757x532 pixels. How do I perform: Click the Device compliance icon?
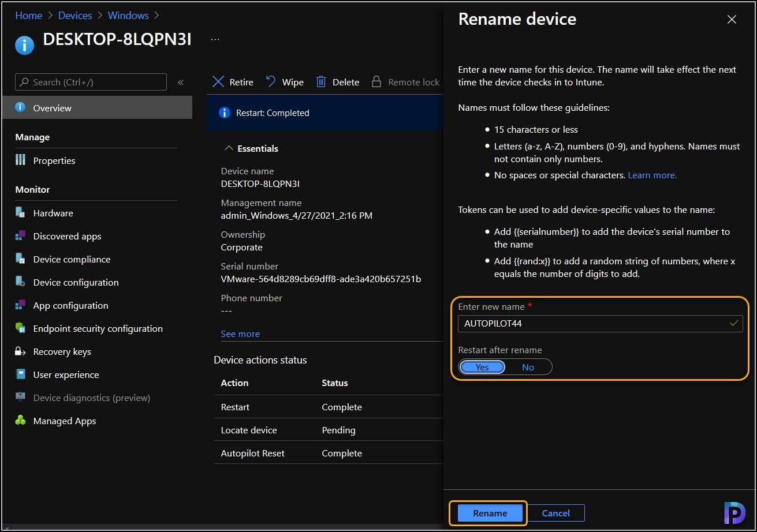pos(20,258)
